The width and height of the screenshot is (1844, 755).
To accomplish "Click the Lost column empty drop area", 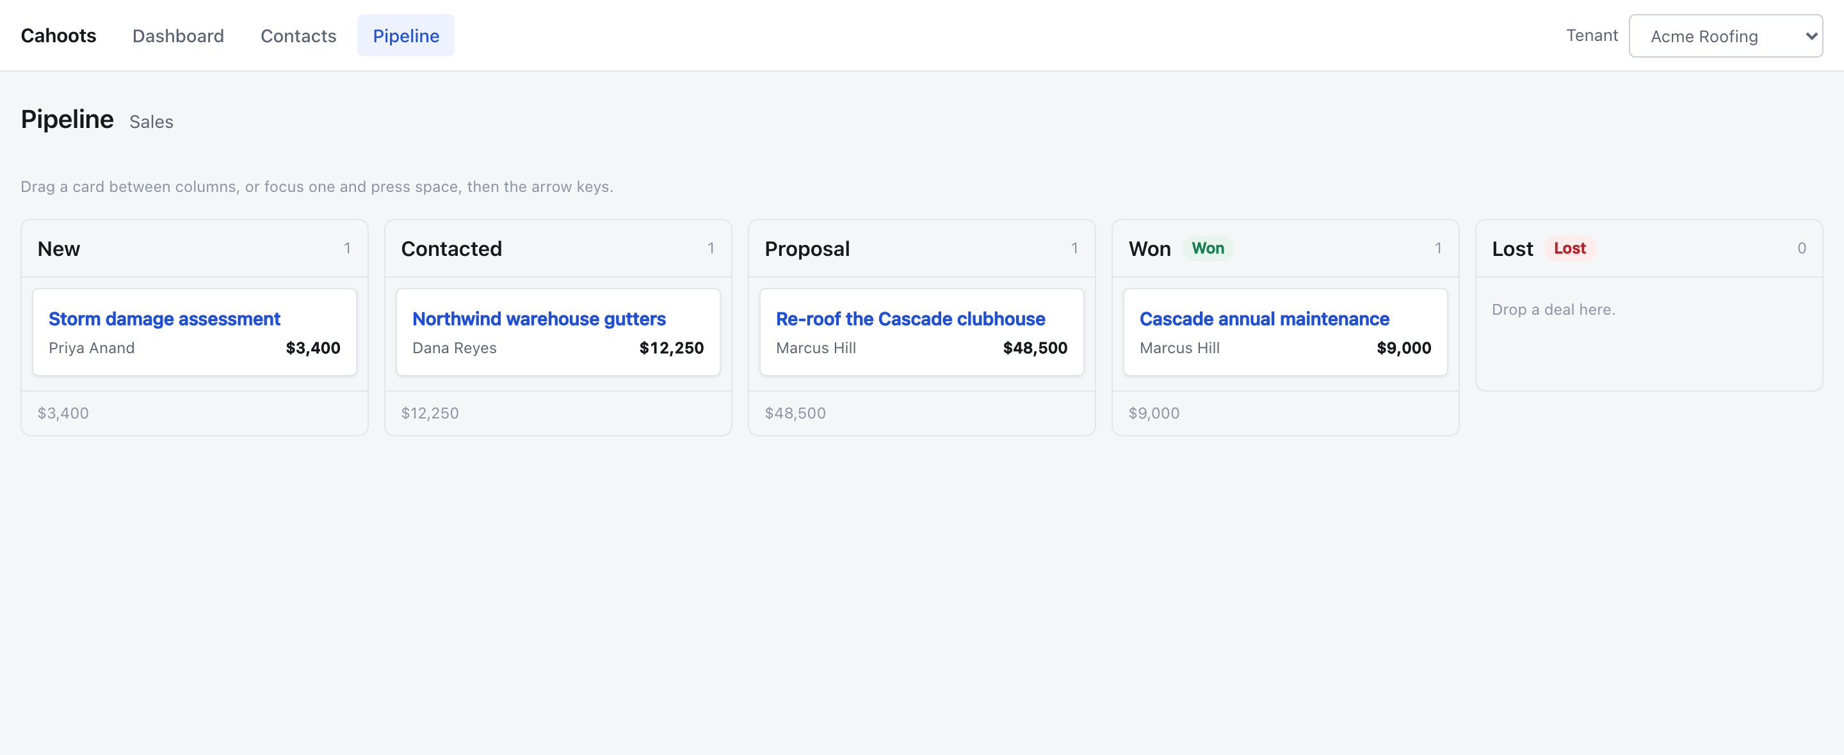I will pos(1649,333).
